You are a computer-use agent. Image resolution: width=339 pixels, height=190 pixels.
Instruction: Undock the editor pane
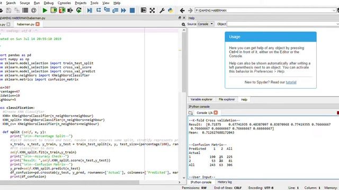pos(180,18)
